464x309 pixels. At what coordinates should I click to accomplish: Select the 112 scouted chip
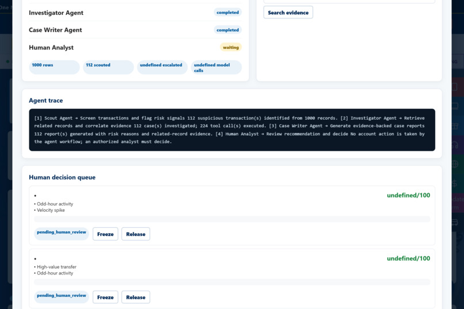(108, 67)
